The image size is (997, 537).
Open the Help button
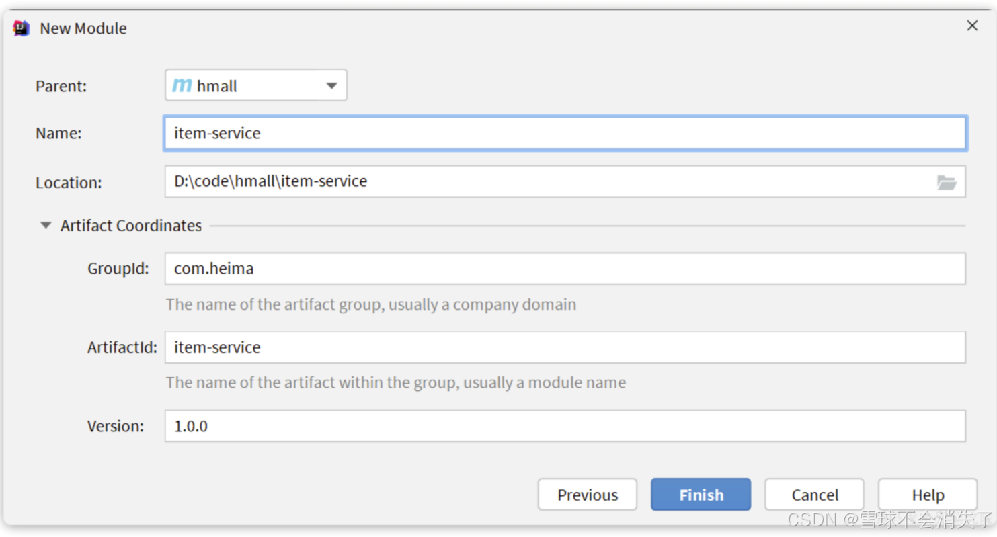coord(928,495)
